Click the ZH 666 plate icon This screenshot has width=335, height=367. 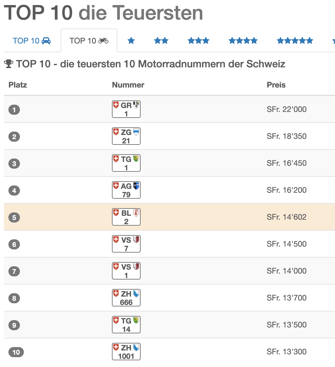tap(126, 298)
